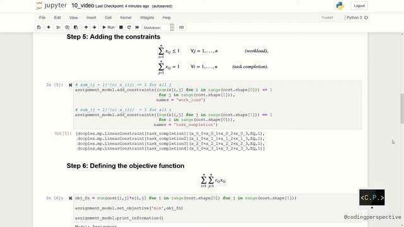This screenshot has width=404, height=227.
Task: Open the Kernel menu
Action: (x=126, y=18)
